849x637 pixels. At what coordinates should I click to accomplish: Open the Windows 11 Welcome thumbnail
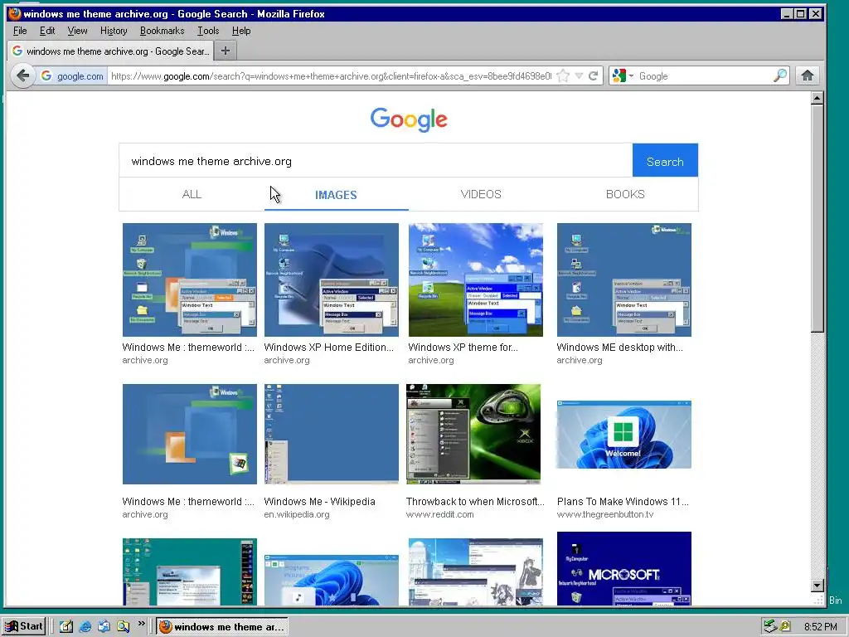coord(623,435)
